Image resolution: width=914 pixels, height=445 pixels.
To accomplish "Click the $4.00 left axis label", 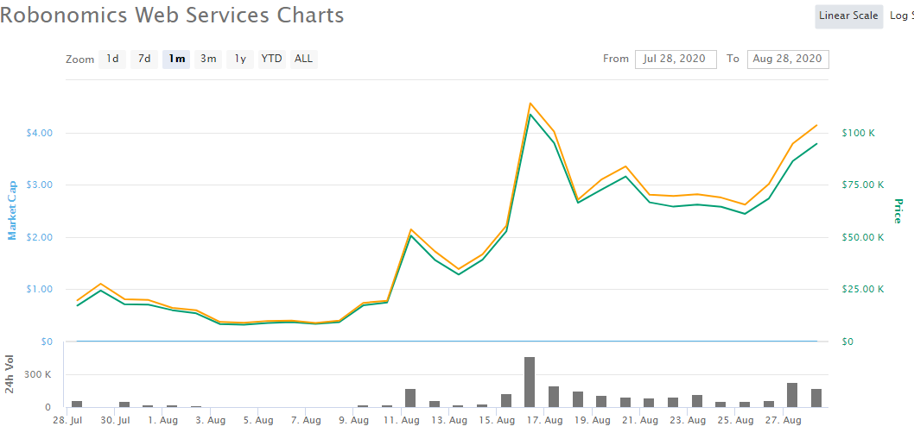I will pos(40,133).
